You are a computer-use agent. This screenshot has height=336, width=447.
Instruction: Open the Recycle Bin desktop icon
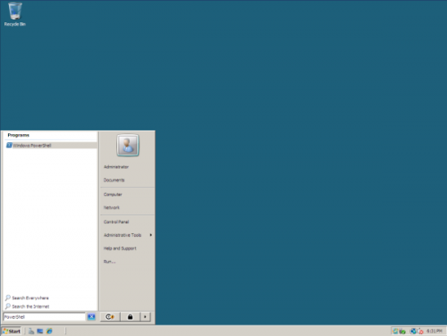click(14, 14)
